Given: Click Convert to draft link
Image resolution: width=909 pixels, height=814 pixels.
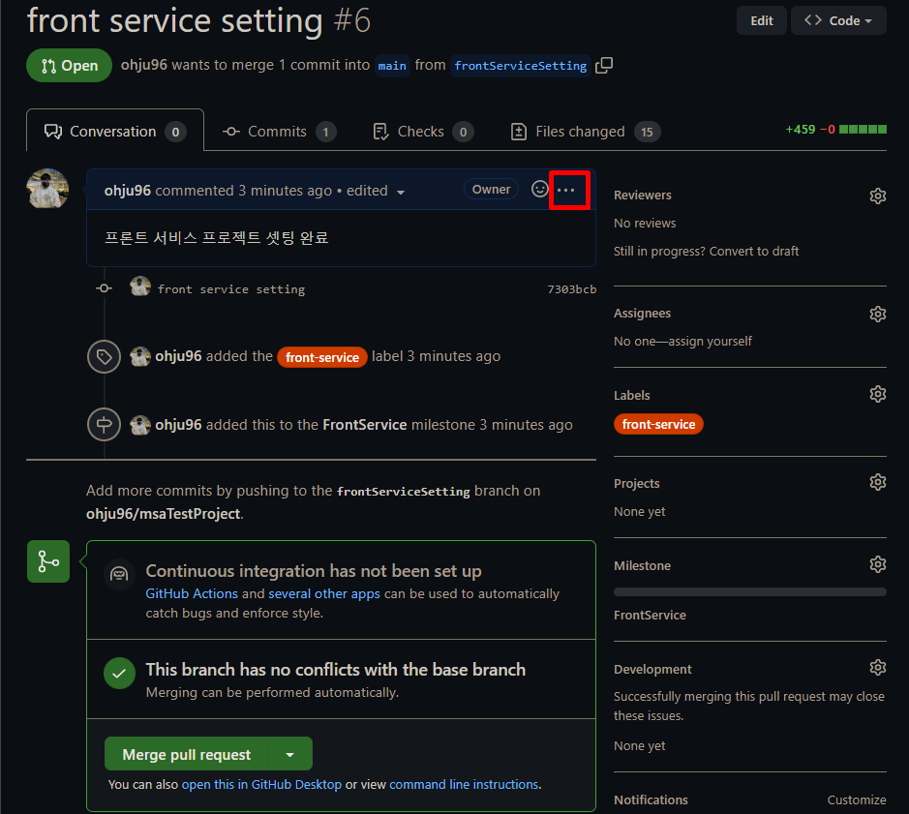Looking at the screenshot, I should coord(754,251).
